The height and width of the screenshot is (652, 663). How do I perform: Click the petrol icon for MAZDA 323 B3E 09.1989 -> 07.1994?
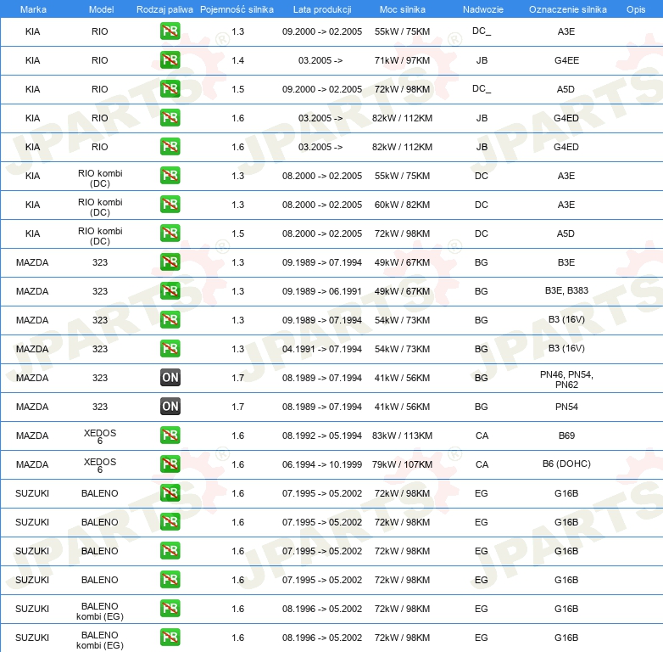(170, 262)
